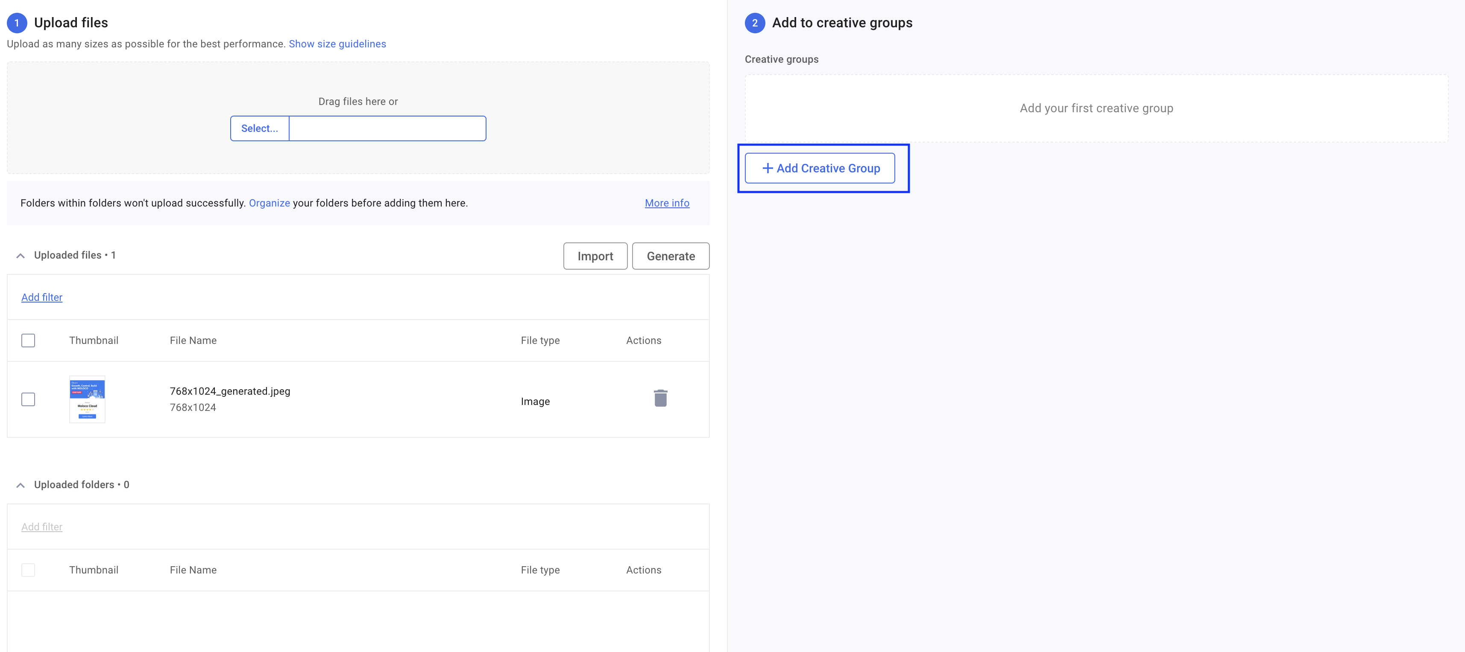Delete the 768x1024_generated.jpeg file with trash icon
This screenshot has width=1465, height=652.
(660, 398)
